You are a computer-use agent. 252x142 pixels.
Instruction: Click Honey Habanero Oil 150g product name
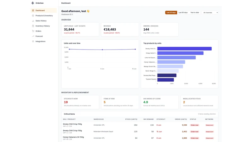tap(73, 137)
